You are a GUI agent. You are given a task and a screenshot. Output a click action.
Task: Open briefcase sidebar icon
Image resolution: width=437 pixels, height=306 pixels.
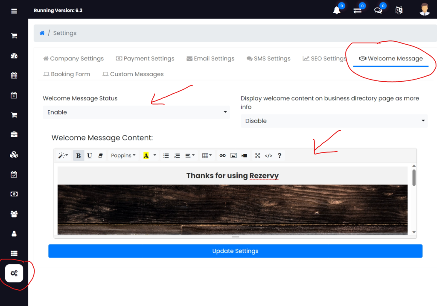click(14, 134)
